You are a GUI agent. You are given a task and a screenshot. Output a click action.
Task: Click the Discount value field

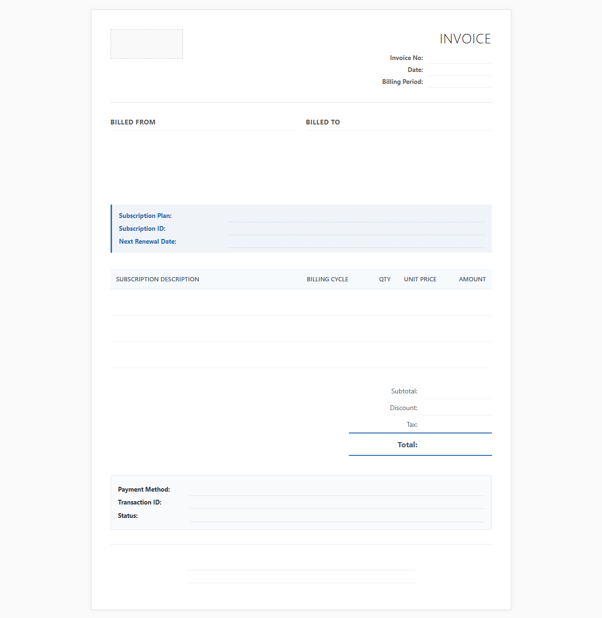click(458, 408)
